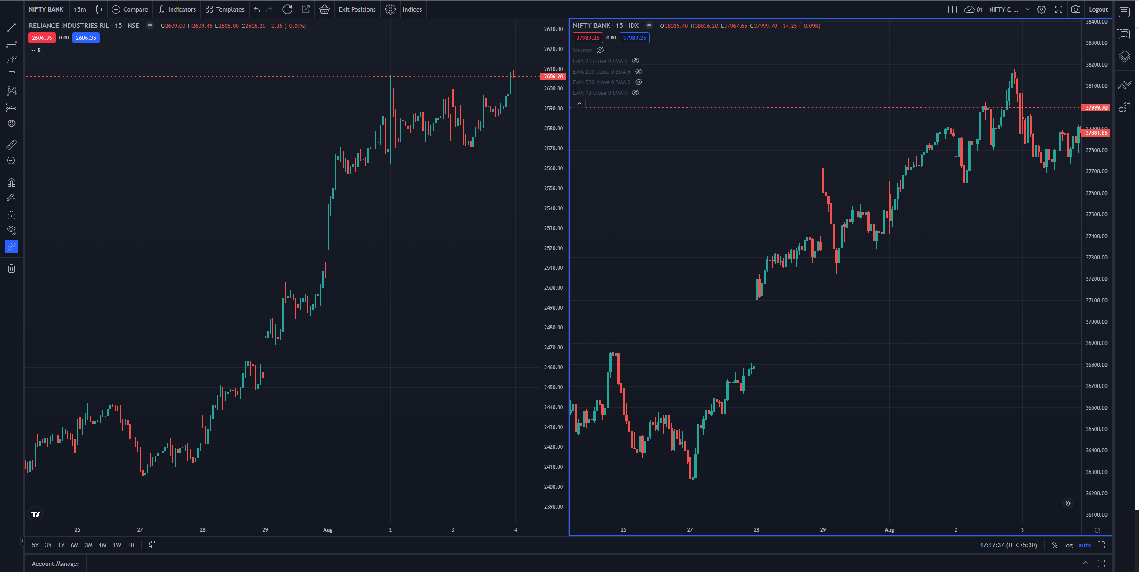Screen dimensions: 1139x572
Task: Toggle percent scale mode
Action: tap(1055, 545)
